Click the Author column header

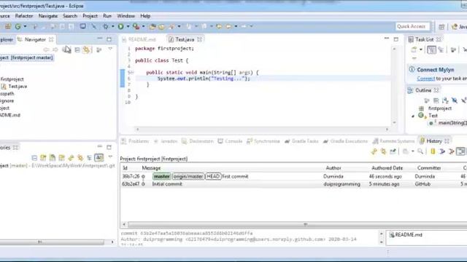point(333,168)
